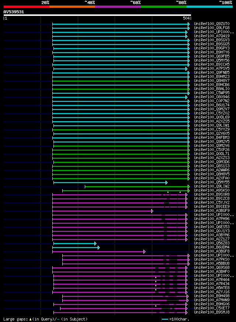Click the 504 query end position label
This screenshot has height=322, width=236.
pos(186,18)
